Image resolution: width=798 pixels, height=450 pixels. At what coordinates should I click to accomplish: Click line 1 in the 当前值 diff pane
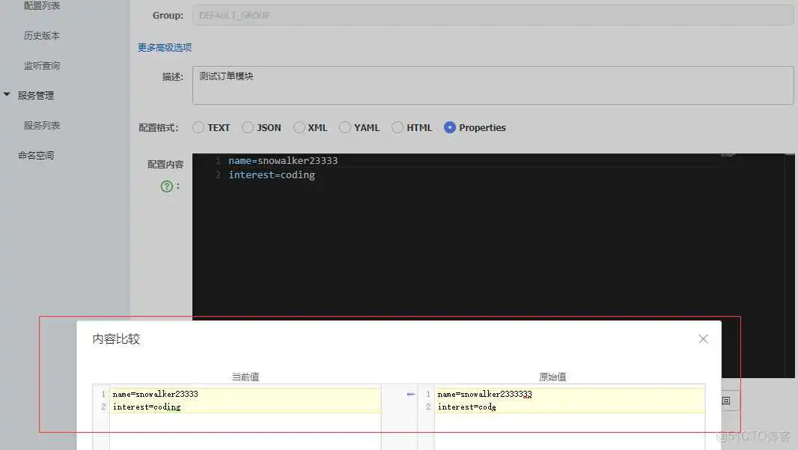(x=225, y=394)
